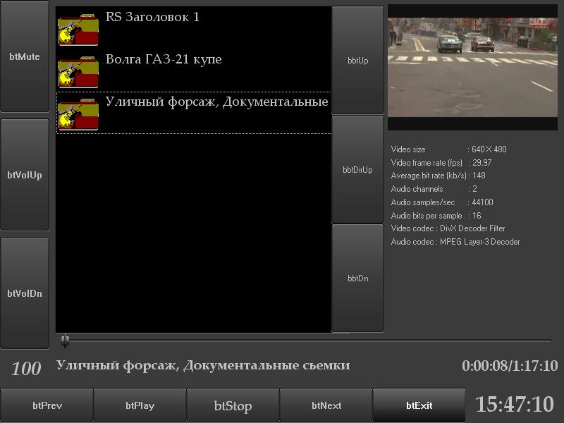The width and height of the screenshot is (564, 423).
Task: Toggle mute with btMute
Action: pos(25,56)
